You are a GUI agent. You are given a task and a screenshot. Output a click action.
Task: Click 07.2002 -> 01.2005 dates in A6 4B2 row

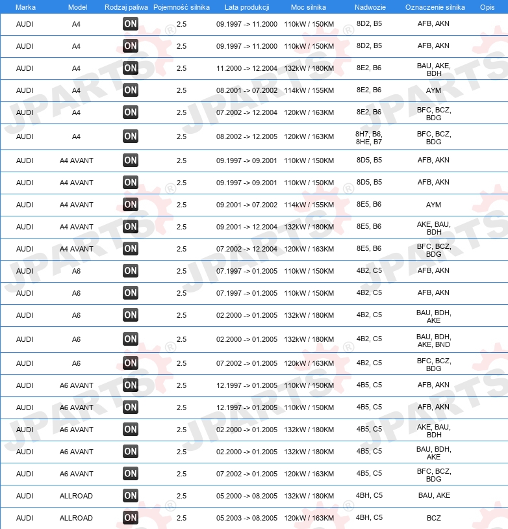(247, 363)
